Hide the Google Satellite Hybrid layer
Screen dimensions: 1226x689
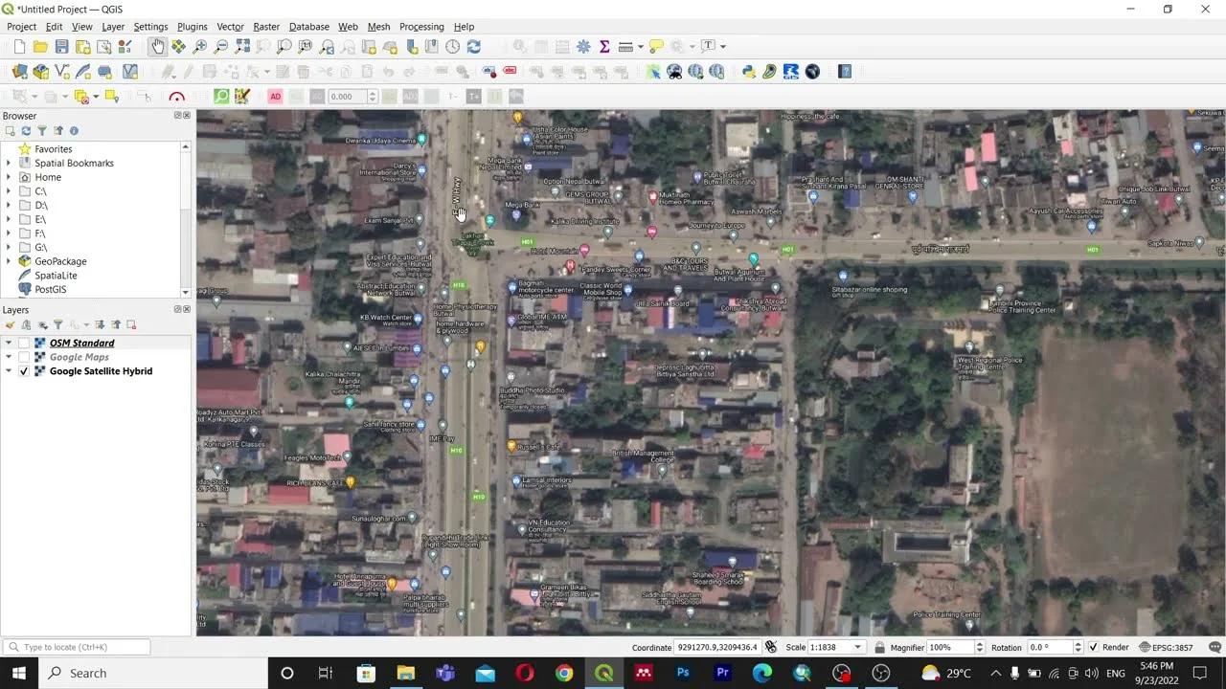point(23,371)
